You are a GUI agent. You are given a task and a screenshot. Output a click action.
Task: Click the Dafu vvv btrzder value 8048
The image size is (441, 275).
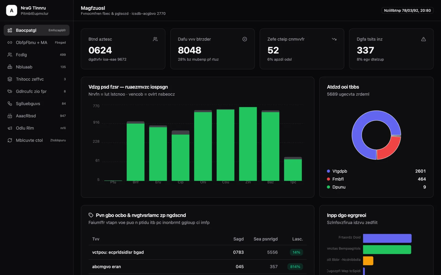tap(190, 50)
